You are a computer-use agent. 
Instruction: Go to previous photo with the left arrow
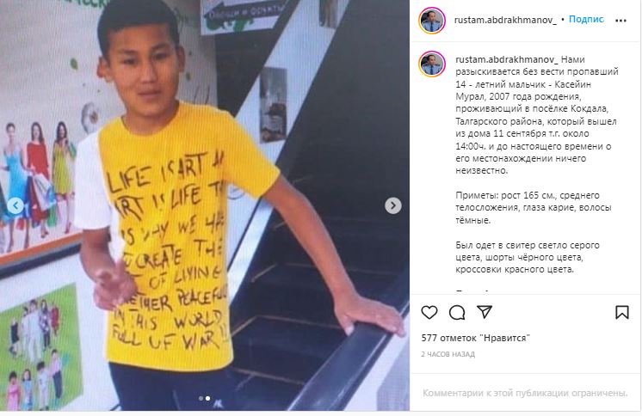click(15, 205)
